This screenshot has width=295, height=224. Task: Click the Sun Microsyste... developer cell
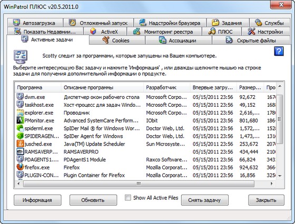coord(165,144)
